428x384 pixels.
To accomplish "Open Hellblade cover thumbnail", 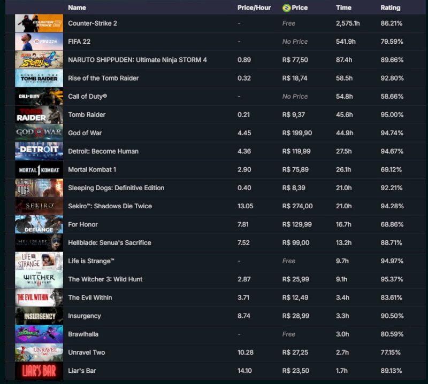I will [39, 242].
